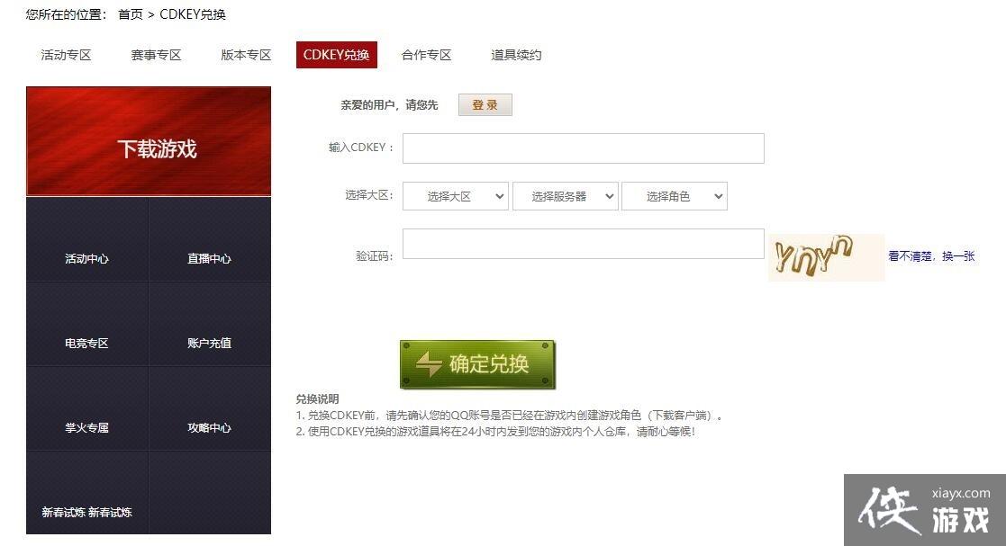Click the 登录 button

[485, 104]
